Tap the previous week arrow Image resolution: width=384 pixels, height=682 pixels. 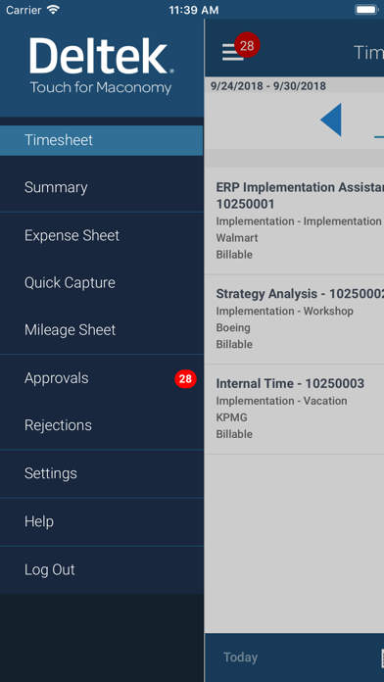(x=331, y=121)
